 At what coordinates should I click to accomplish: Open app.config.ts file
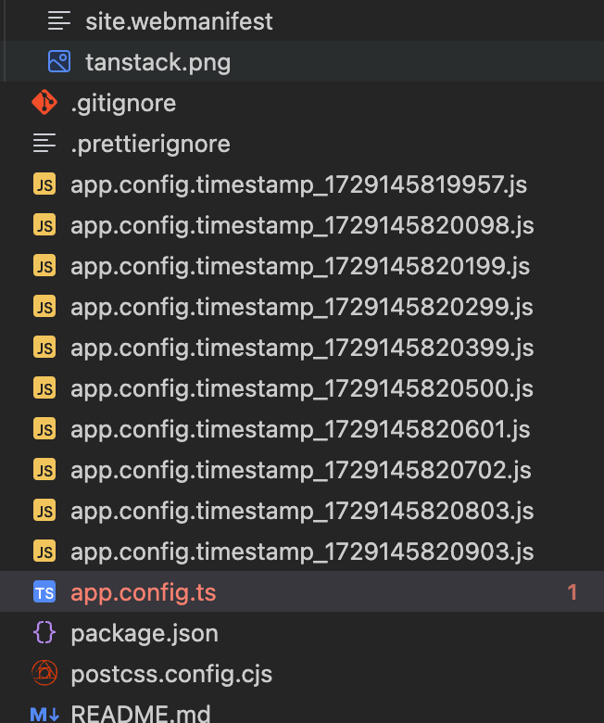click(x=144, y=592)
